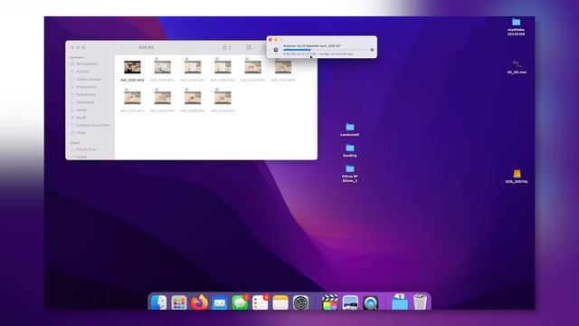The image size is (579, 326).
Task: Open the Trash in the Dock
Action: pyautogui.click(x=420, y=302)
